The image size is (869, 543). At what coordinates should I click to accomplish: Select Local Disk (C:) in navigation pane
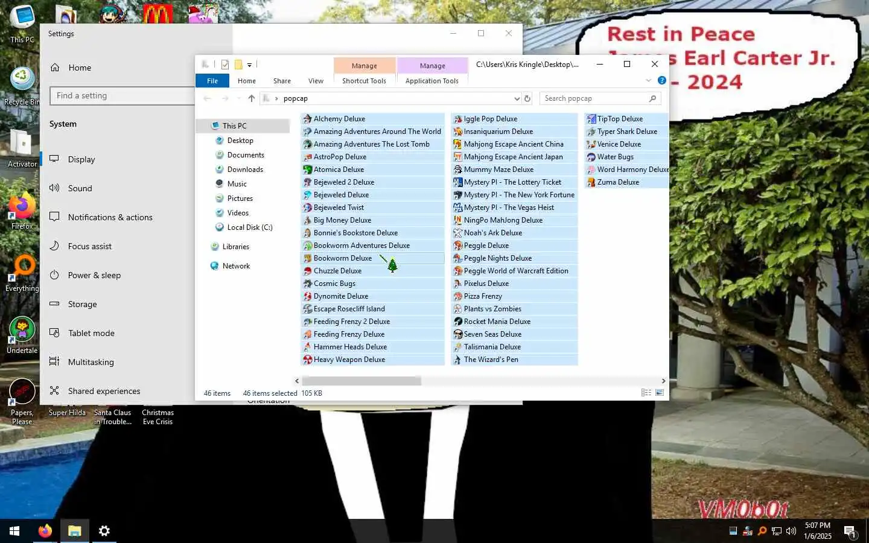point(249,227)
